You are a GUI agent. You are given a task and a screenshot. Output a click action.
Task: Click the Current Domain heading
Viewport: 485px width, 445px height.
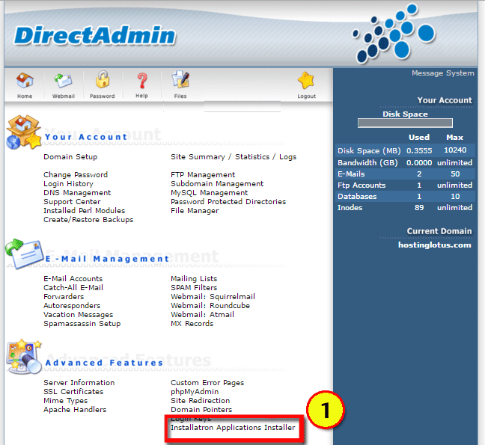[x=439, y=231]
